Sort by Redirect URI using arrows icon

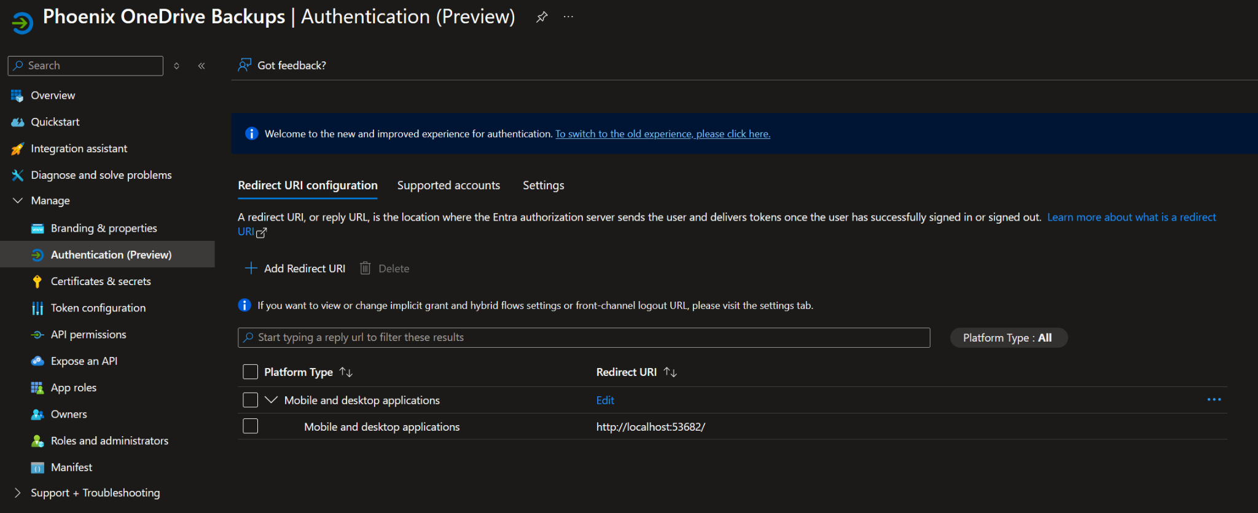(670, 372)
